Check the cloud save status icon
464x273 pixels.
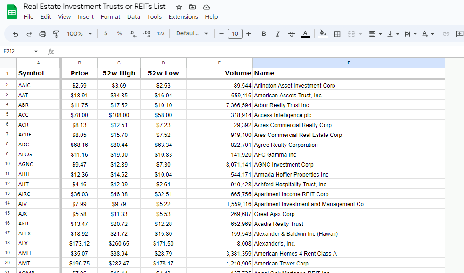click(206, 7)
